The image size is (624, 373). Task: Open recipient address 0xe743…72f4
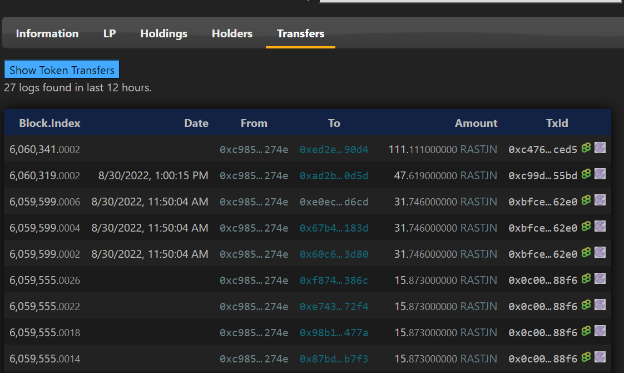[334, 306]
